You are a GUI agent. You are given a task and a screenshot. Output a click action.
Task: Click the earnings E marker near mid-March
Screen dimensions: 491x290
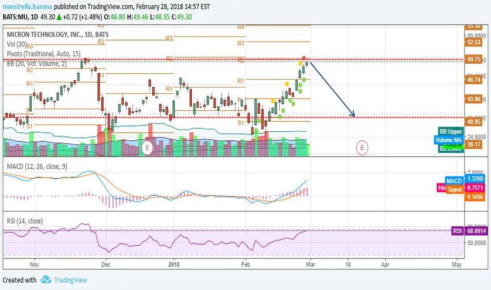point(362,148)
